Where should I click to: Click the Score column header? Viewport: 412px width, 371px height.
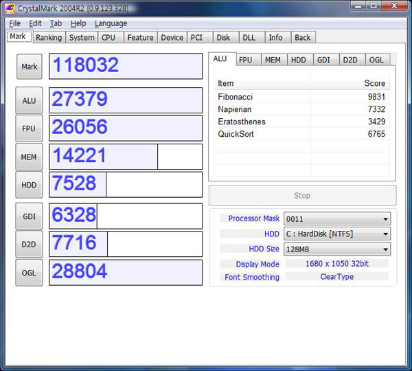pyautogui.click(x=350, y=83)
